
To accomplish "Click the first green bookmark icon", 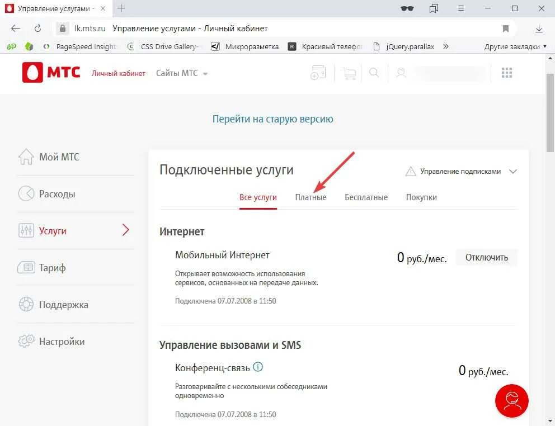I will 12,47.
